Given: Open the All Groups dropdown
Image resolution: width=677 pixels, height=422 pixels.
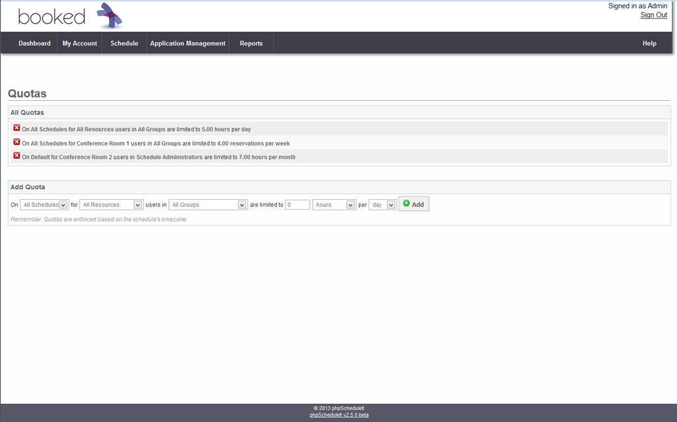Looking at the screenshot, I should pos(208,205).
